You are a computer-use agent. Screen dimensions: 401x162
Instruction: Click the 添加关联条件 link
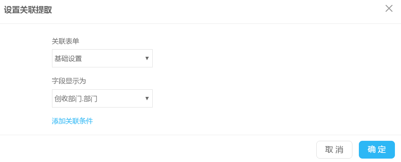tap(72, 121)
